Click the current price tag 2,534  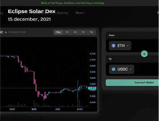pos(92,88)
